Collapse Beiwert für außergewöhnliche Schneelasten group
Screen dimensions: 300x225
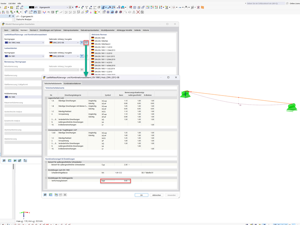click(x=46, y=162)
